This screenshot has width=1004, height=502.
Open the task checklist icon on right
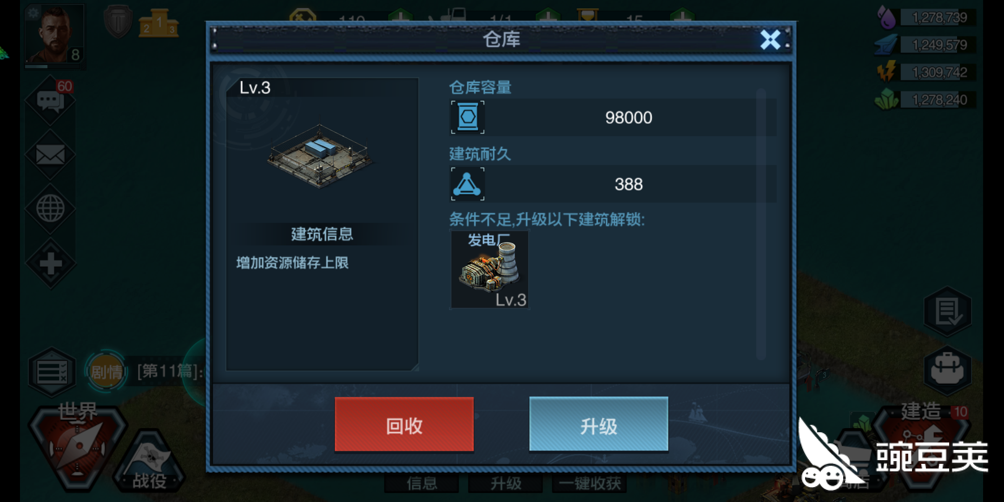(947, 311)
